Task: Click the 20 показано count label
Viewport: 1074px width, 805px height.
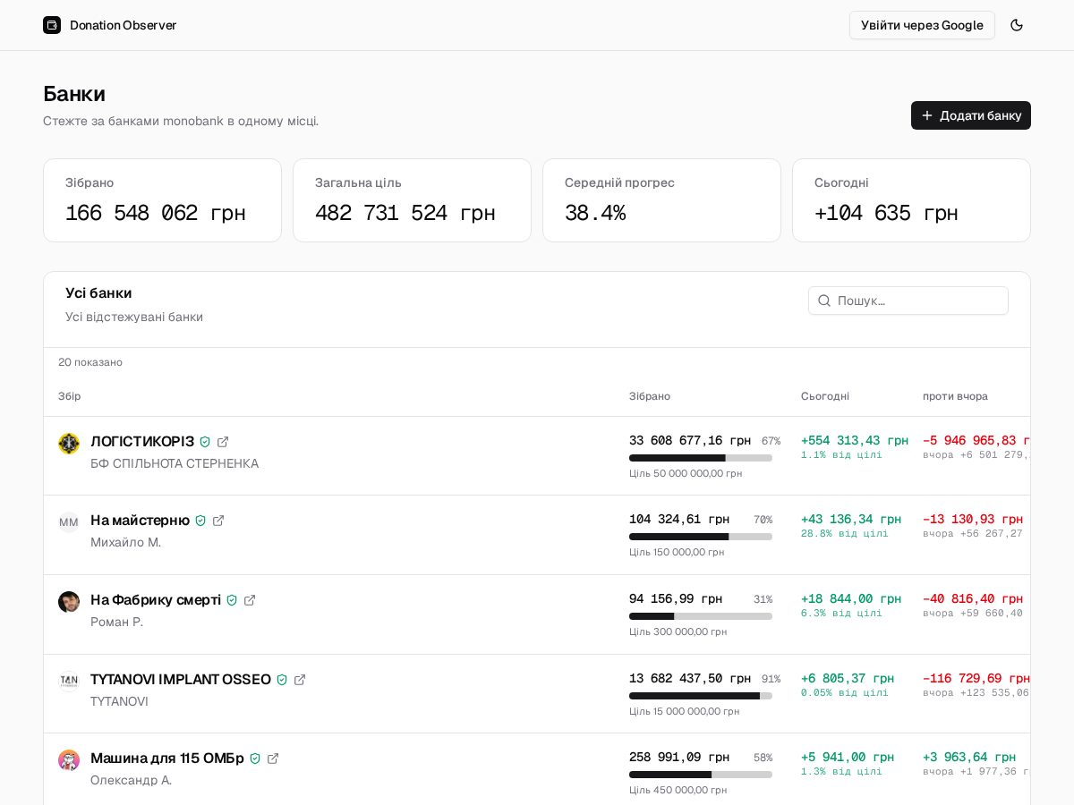Action: (90, 362)
